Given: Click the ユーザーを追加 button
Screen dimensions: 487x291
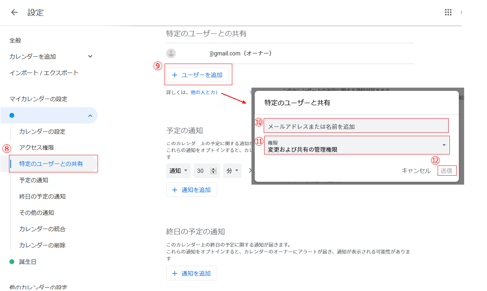Looking at the screenshot, I should point(198,75).
